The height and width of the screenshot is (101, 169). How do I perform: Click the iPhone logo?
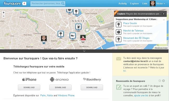click(29, 80)
